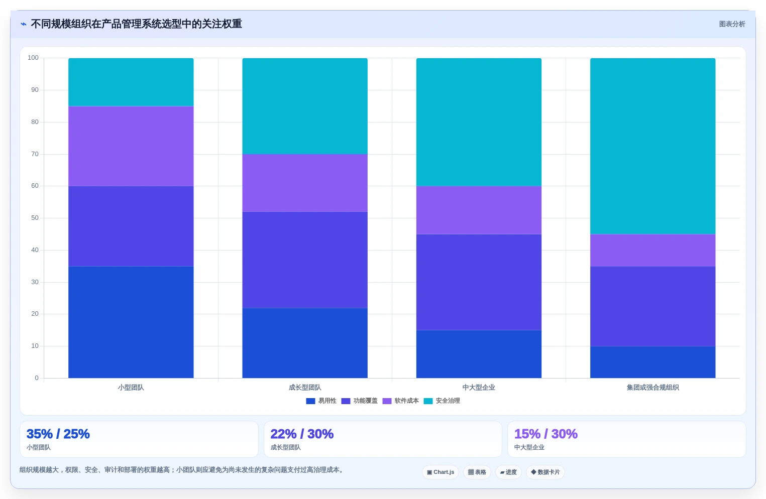Click the 进度 tag chip
Screen dimensions: 766x499
(508, 472)
